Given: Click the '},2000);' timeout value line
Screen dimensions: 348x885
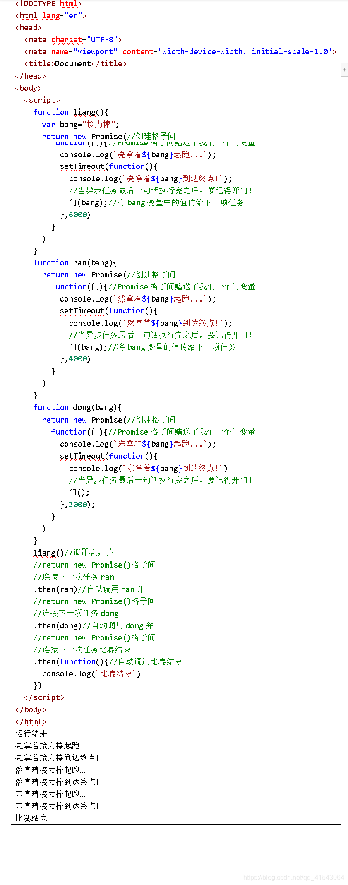Looking at the screenshot, I should 77,505.
